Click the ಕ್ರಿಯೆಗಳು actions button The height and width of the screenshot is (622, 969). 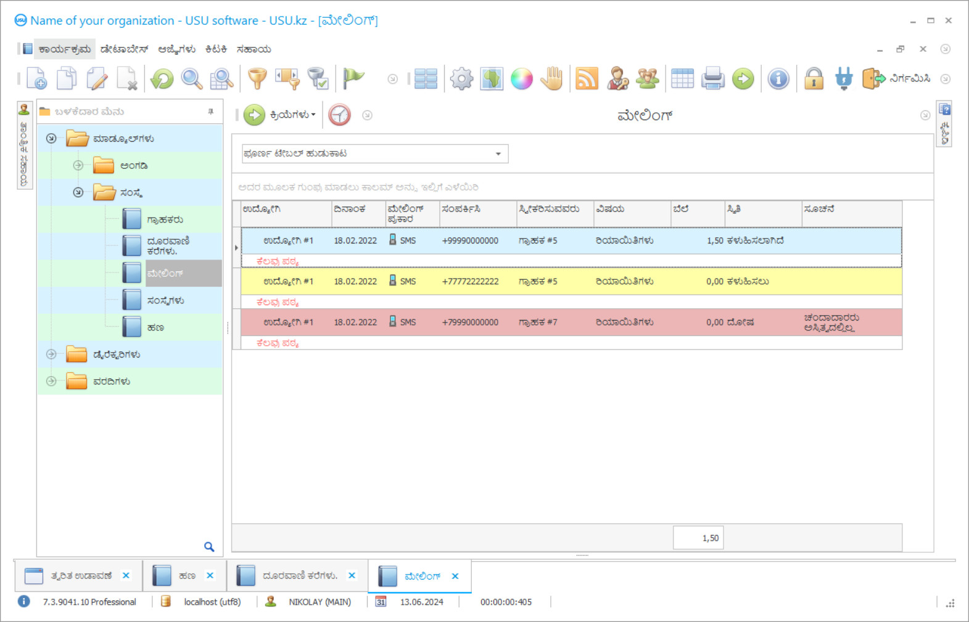pos(281,115)
